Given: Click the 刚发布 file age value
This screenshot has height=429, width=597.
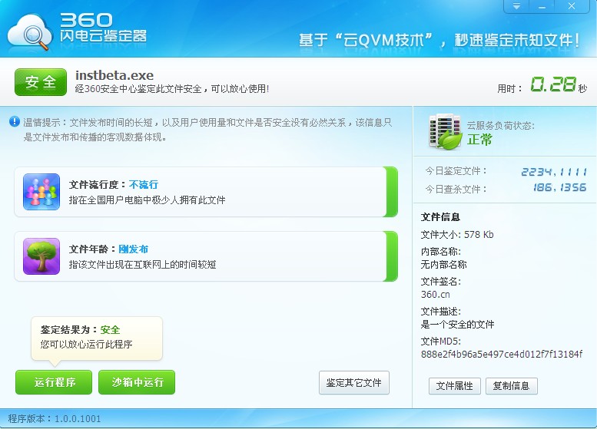Looking at the screenshot, I should tap(134, 249).
